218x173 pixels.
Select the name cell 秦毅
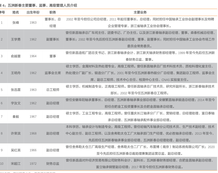(16, 117)
